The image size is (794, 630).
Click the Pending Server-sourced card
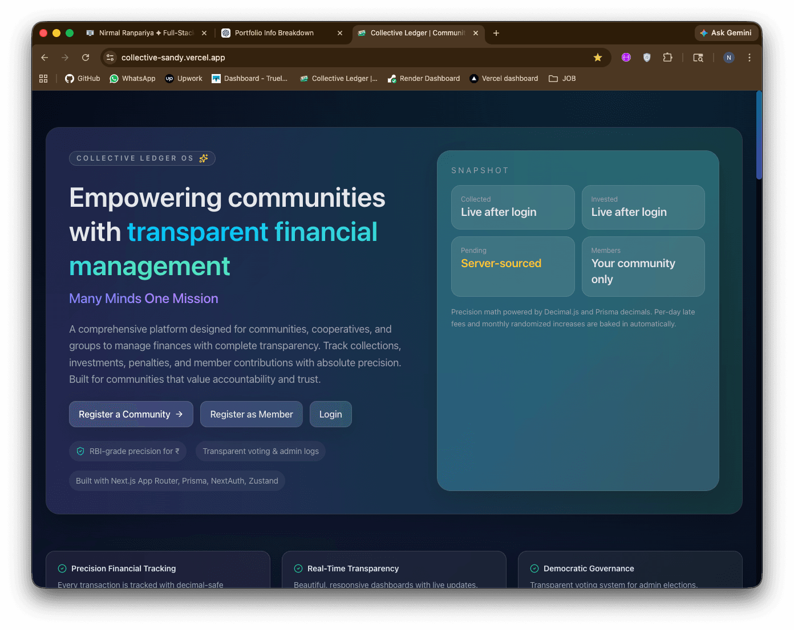(513, 267)
